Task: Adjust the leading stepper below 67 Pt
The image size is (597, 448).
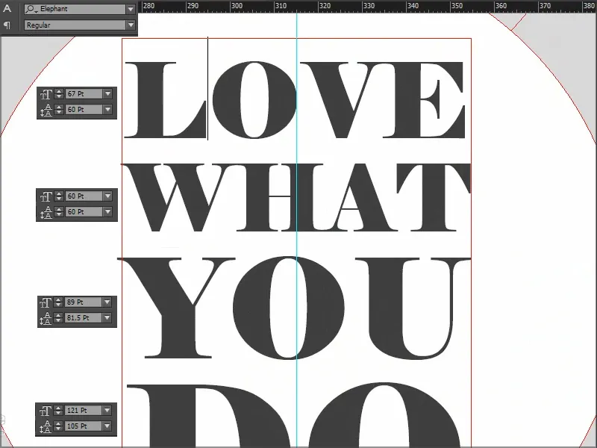Action: [x=59, y=110]
